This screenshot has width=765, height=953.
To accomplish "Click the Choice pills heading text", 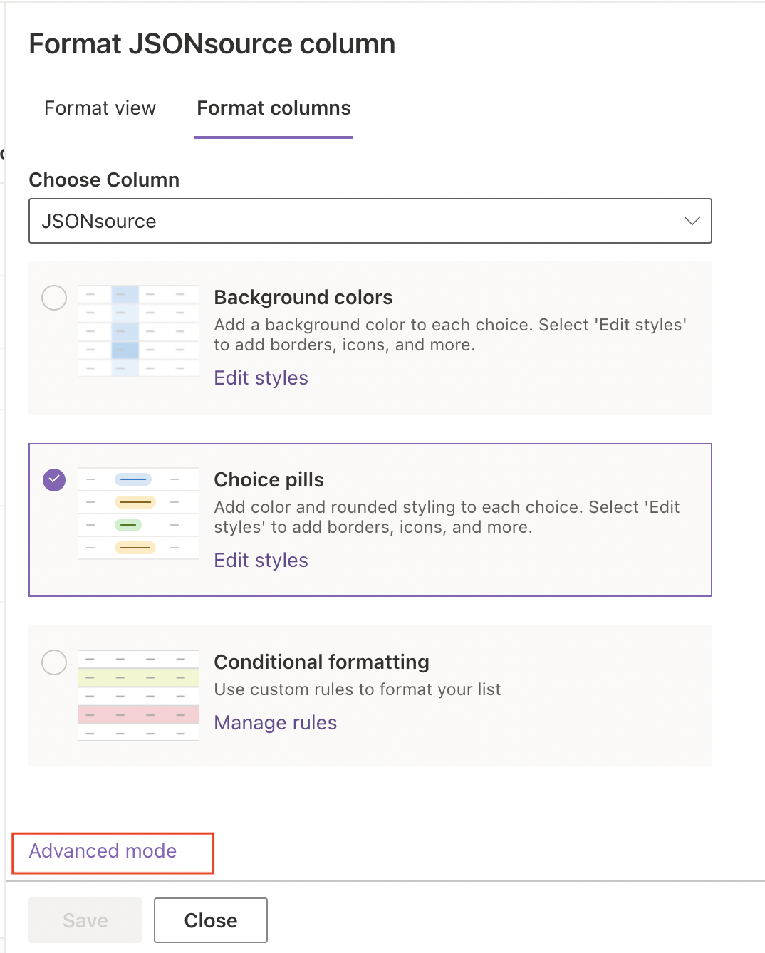I will click(269, 479).
